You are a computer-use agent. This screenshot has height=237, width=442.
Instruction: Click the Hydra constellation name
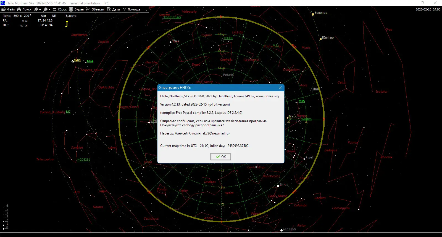229,193
